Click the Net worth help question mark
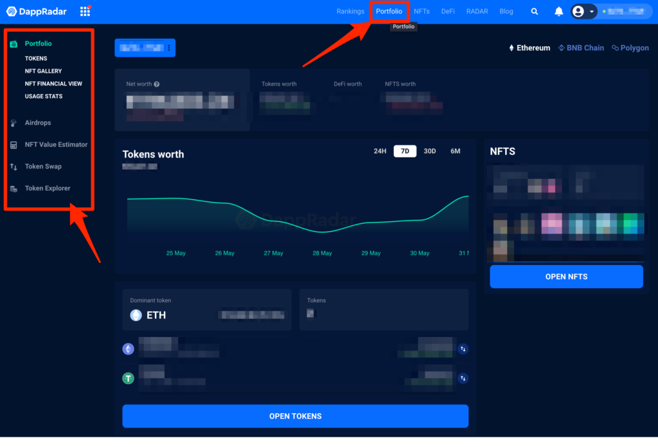 pos(157,84)
